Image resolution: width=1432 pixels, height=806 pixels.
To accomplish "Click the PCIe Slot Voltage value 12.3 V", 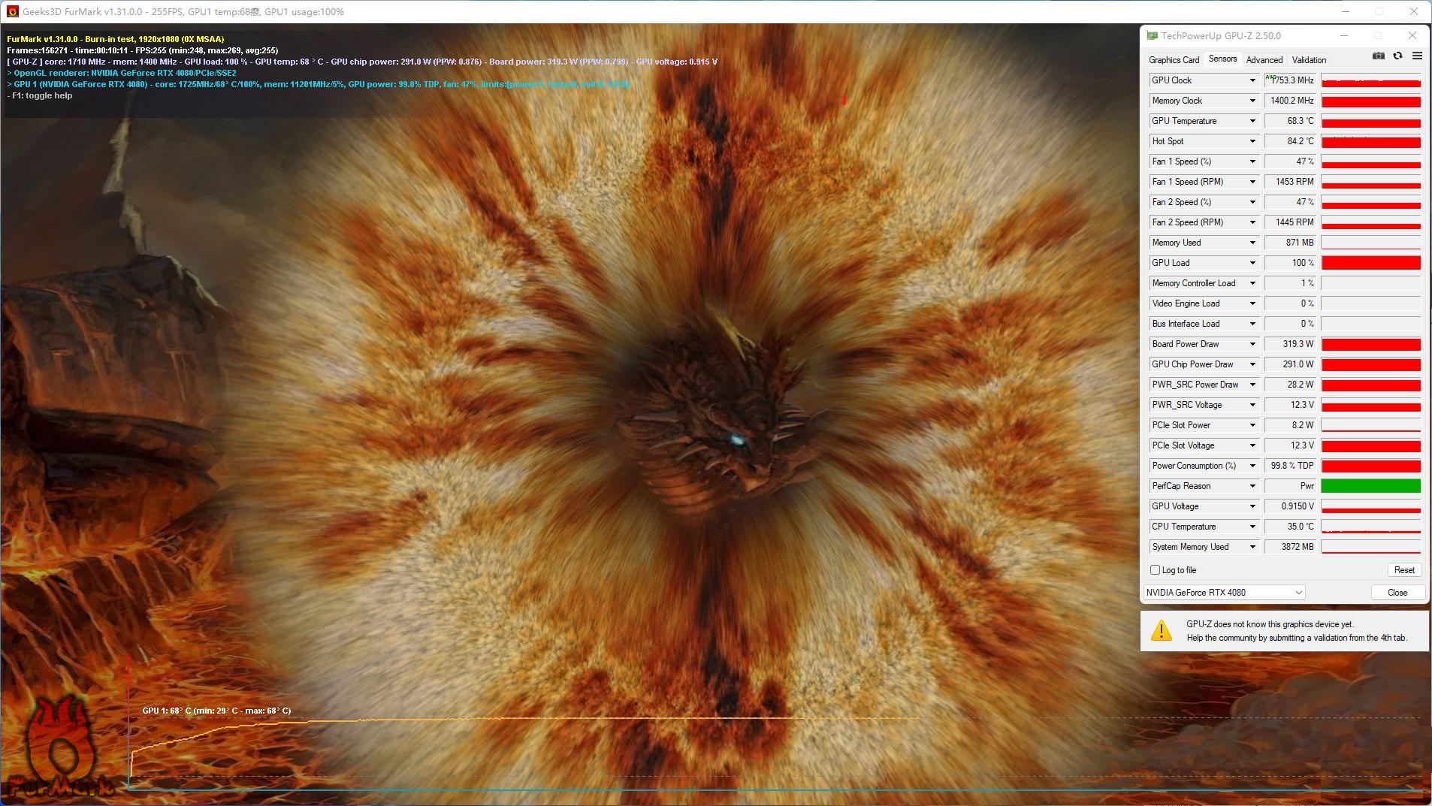I will 1290,445.
